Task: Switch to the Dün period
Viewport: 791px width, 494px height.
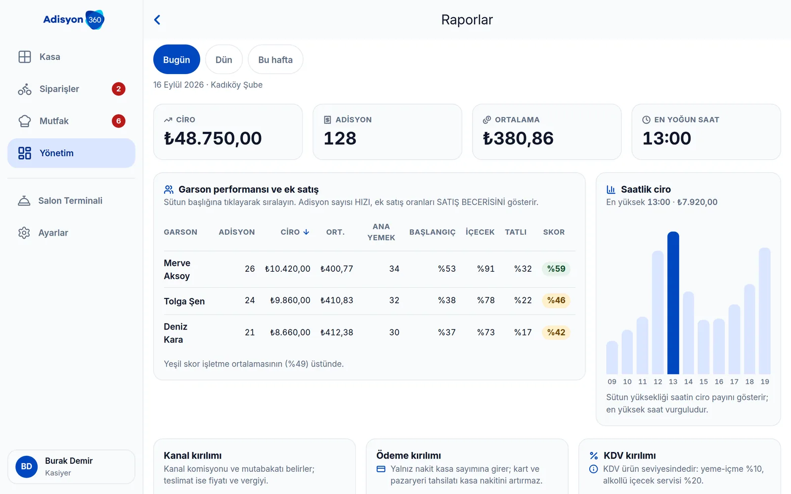Action: coord(224,60)
